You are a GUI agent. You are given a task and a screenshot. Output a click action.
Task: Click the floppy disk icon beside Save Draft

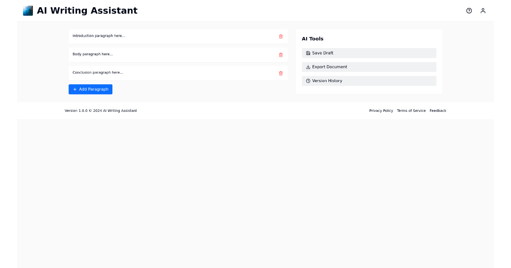click(x=308, y=53)
